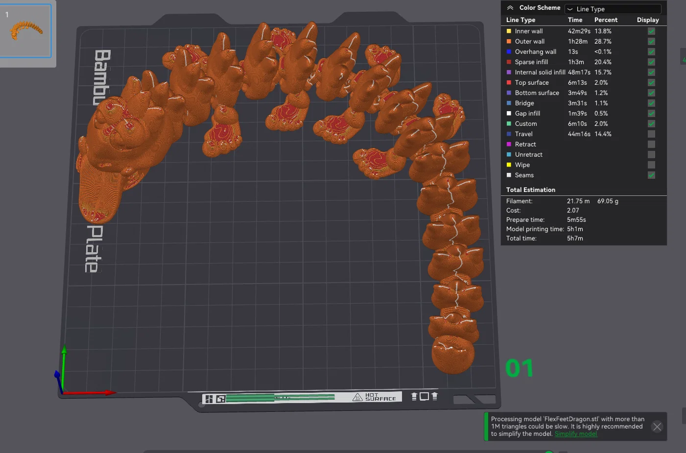This screenshot has height=453, width=686.
Task: Click the Outer wall orange color swatch
Action: [x=509, y=42]
